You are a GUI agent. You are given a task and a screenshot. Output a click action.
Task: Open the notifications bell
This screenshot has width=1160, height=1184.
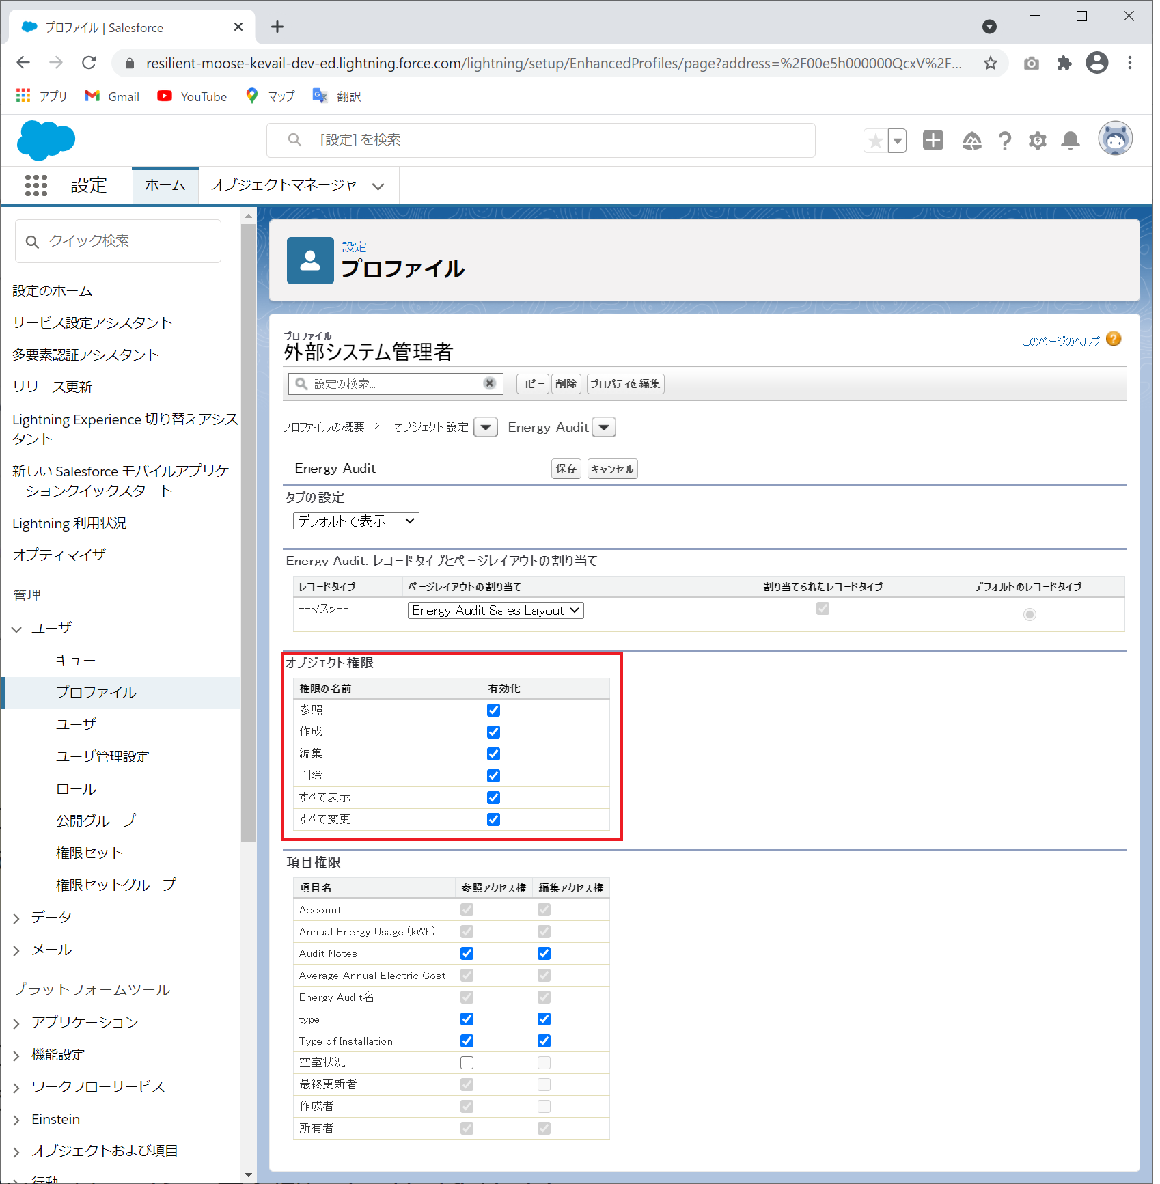pos(1071,141)
